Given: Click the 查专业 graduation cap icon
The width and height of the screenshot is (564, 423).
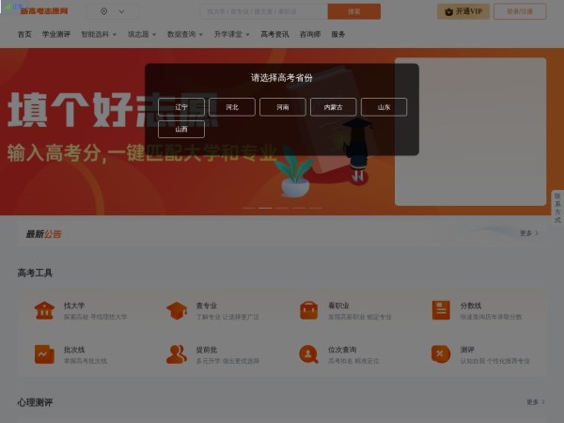Looking at the screenshot, I should click(x=177, y=310).
